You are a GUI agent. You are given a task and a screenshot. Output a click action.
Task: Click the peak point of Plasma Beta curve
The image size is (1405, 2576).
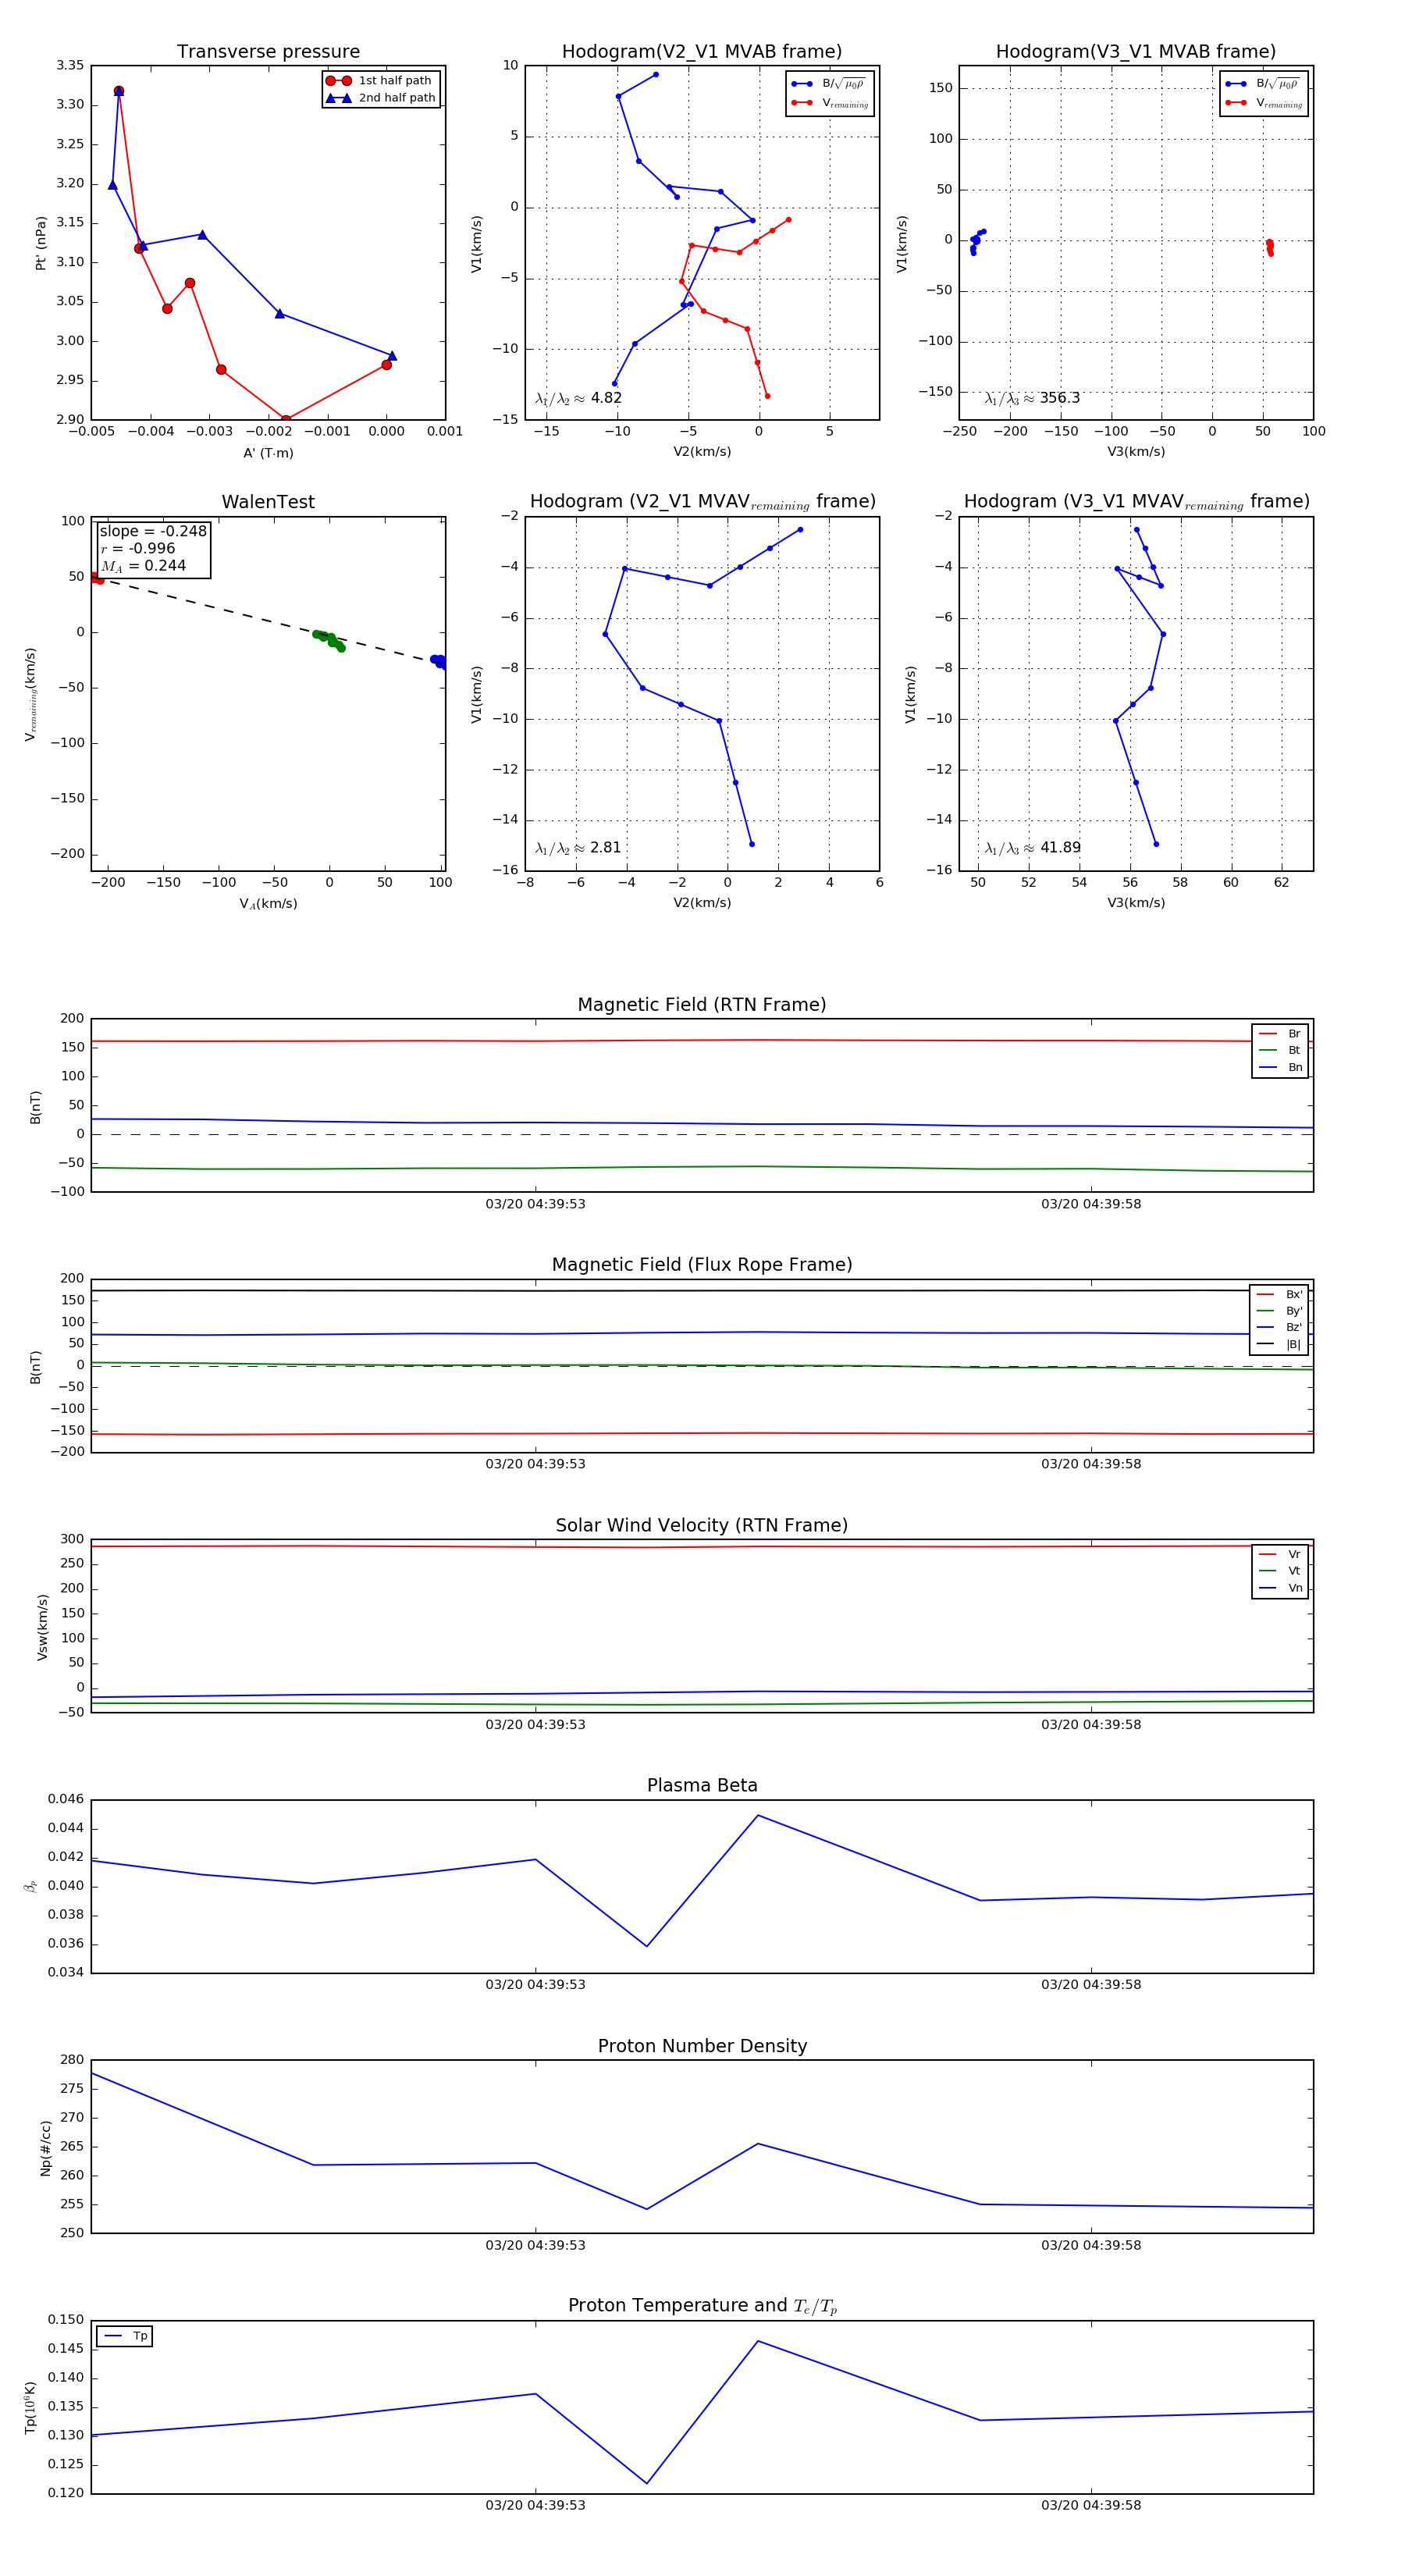coord(758,1816)
